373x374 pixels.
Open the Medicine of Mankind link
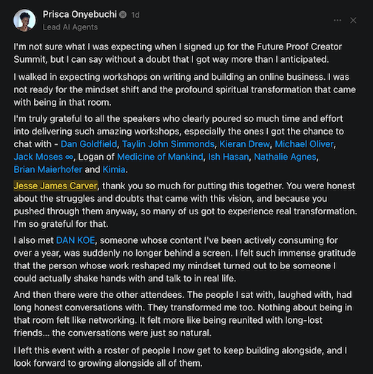pyautogui.click(x=160, y=157)
